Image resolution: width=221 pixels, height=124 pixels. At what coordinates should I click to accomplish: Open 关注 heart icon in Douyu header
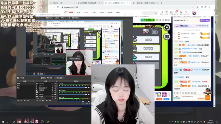point(167,13)
